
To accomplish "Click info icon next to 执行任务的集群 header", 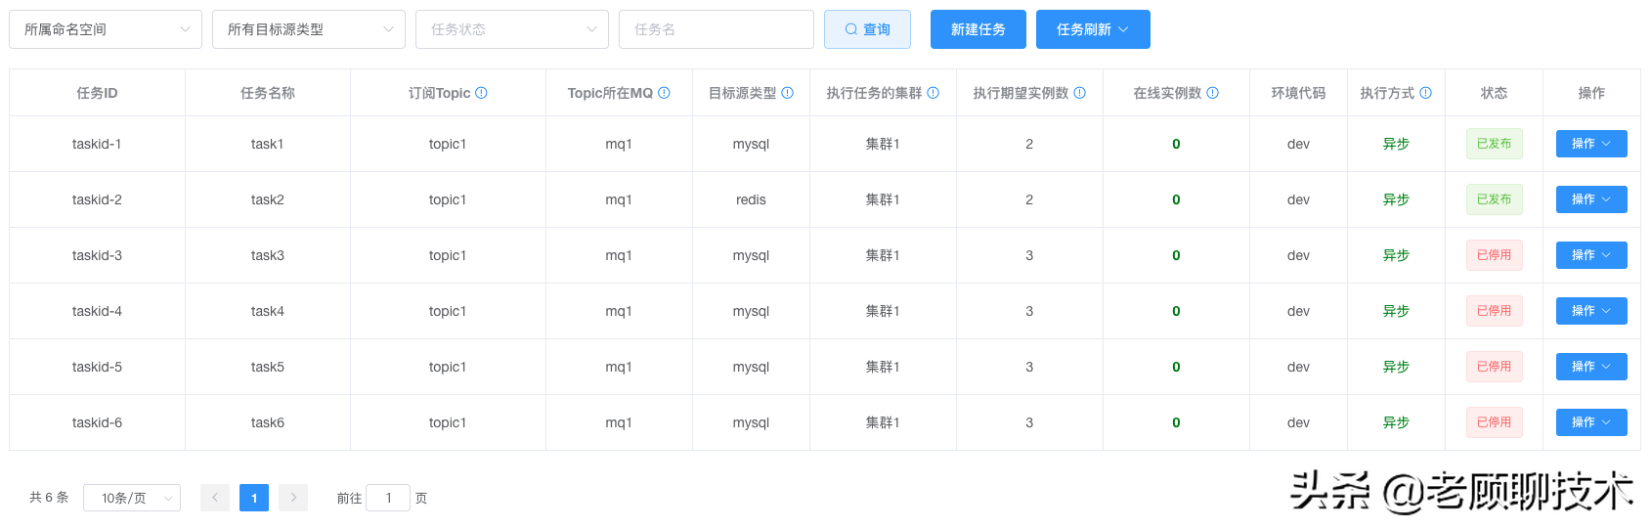I will pos(933,93).
